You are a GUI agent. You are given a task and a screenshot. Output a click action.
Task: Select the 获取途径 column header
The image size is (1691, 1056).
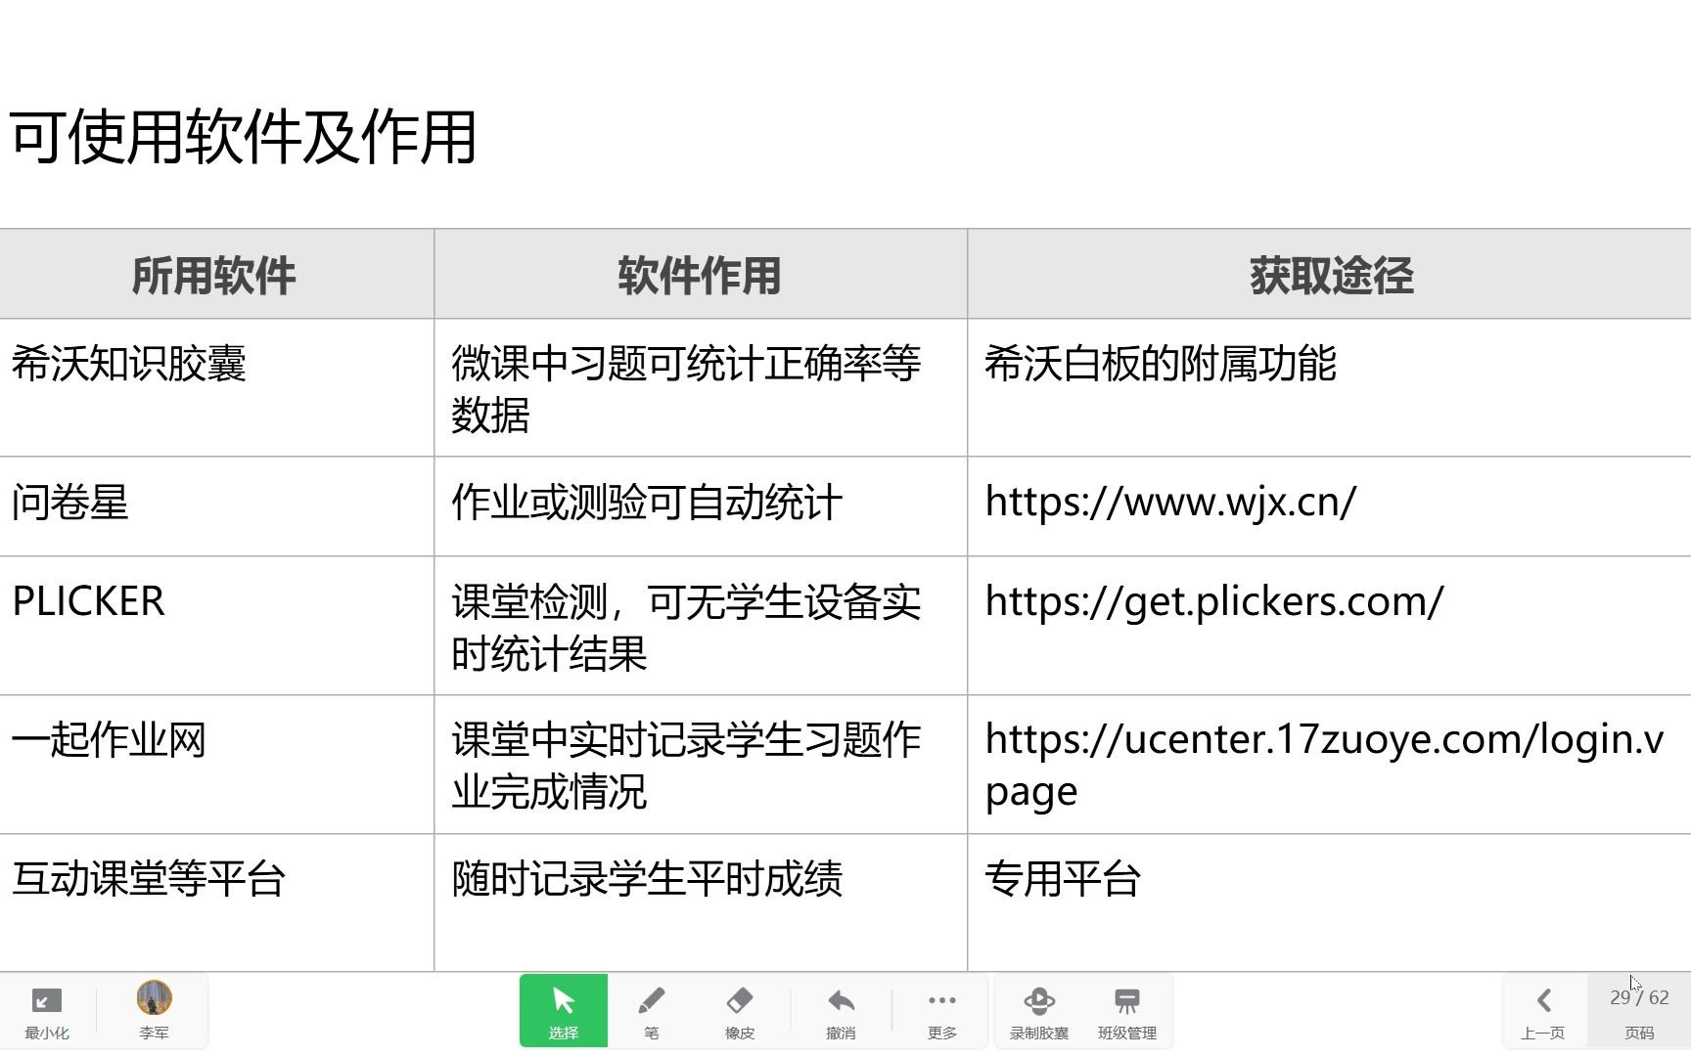pos(1330,275)
